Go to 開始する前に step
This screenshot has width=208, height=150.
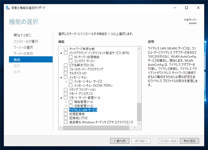23,35
